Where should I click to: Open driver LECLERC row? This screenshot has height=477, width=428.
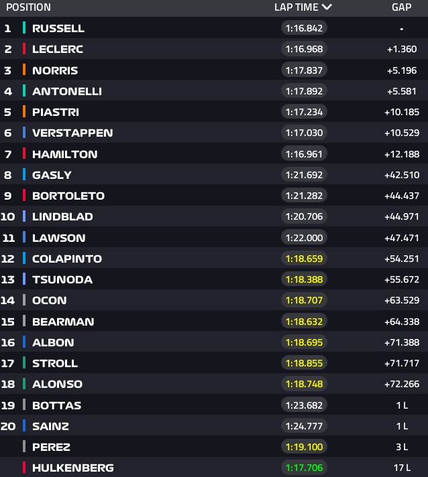pyautogui.click(x=214, y=49)
